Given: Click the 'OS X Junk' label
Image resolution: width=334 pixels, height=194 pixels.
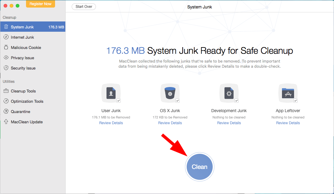Looking at the screenshot, I should coord(170,111).
